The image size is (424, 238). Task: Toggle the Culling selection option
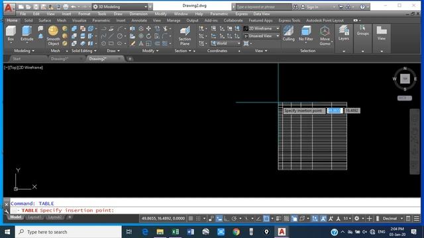pyautogui.click(x=289, y=33)
